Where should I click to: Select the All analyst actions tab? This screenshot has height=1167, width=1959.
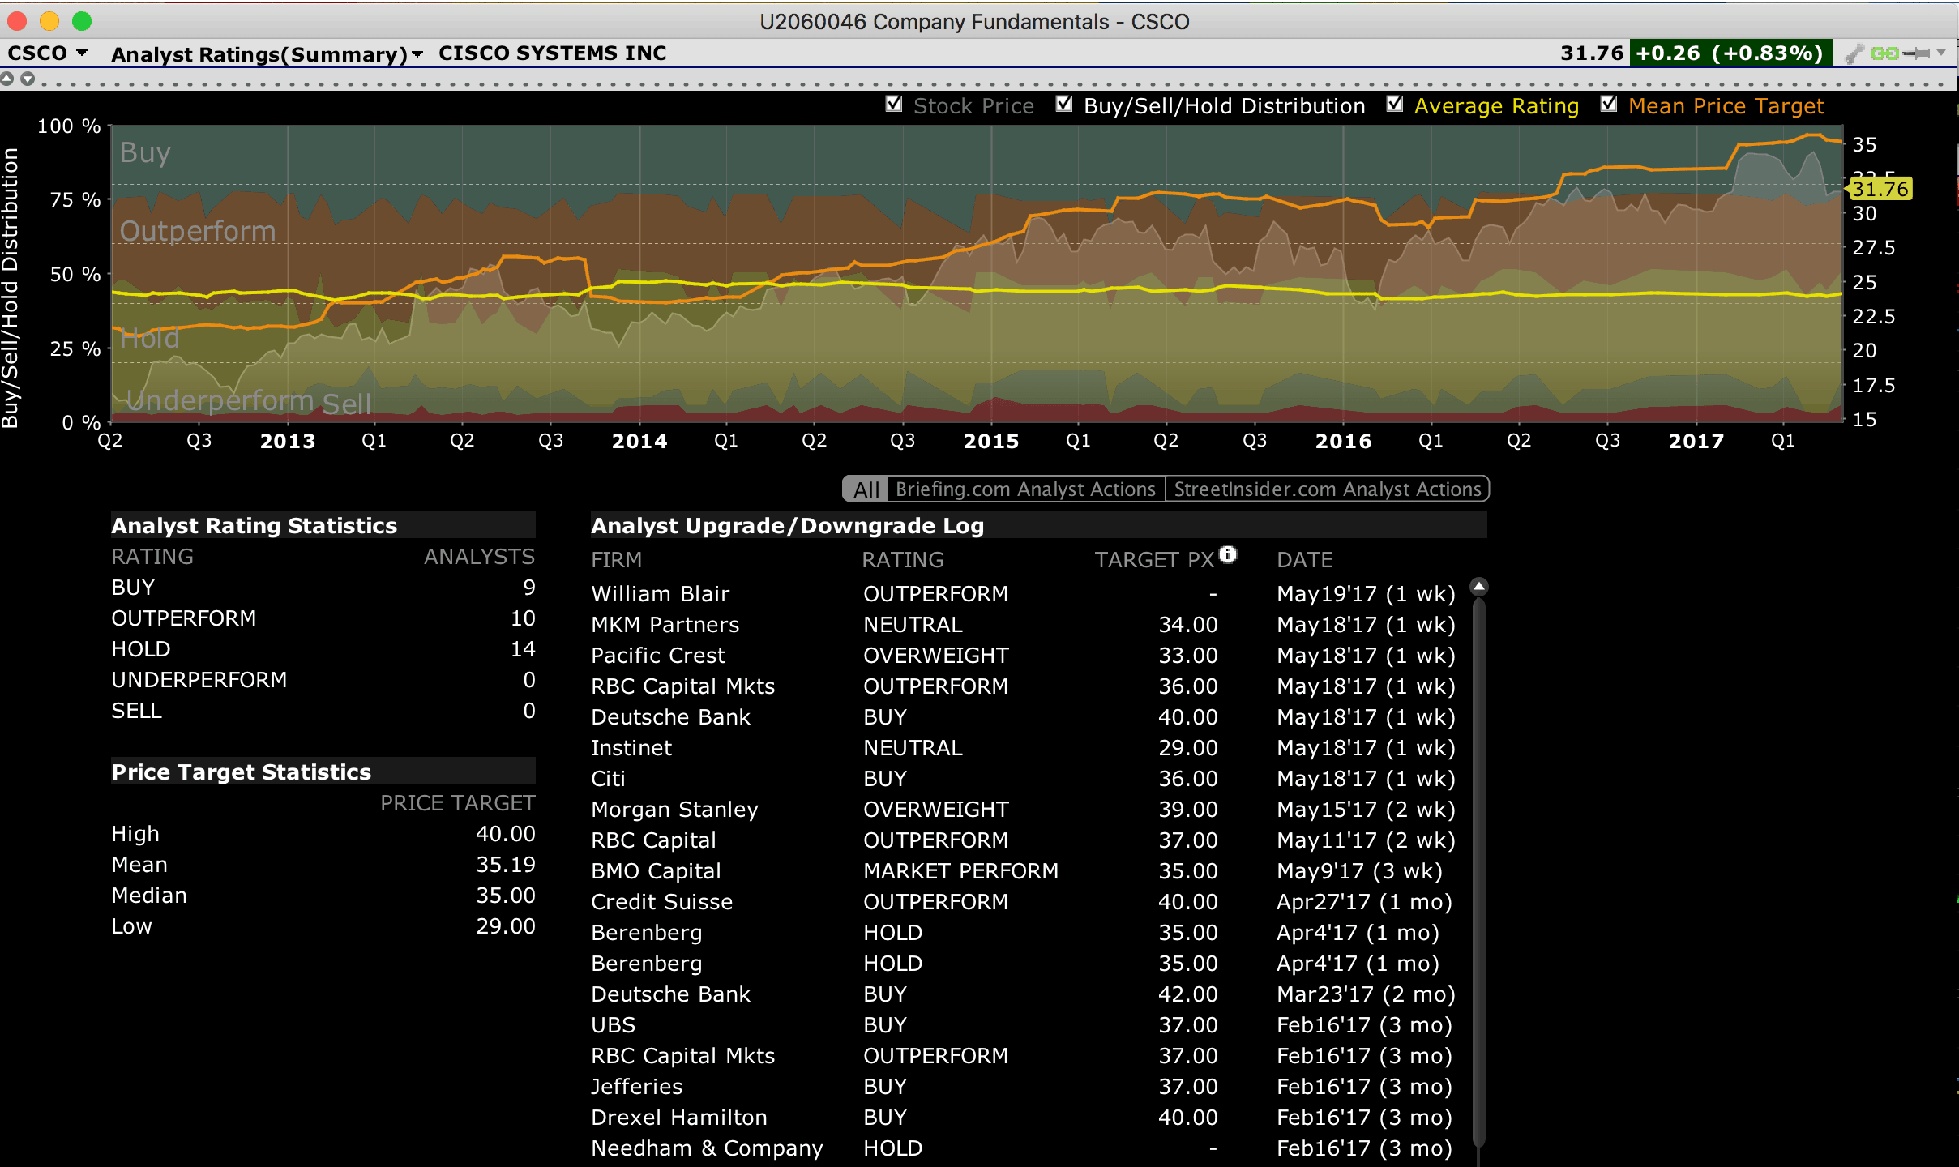866,489
